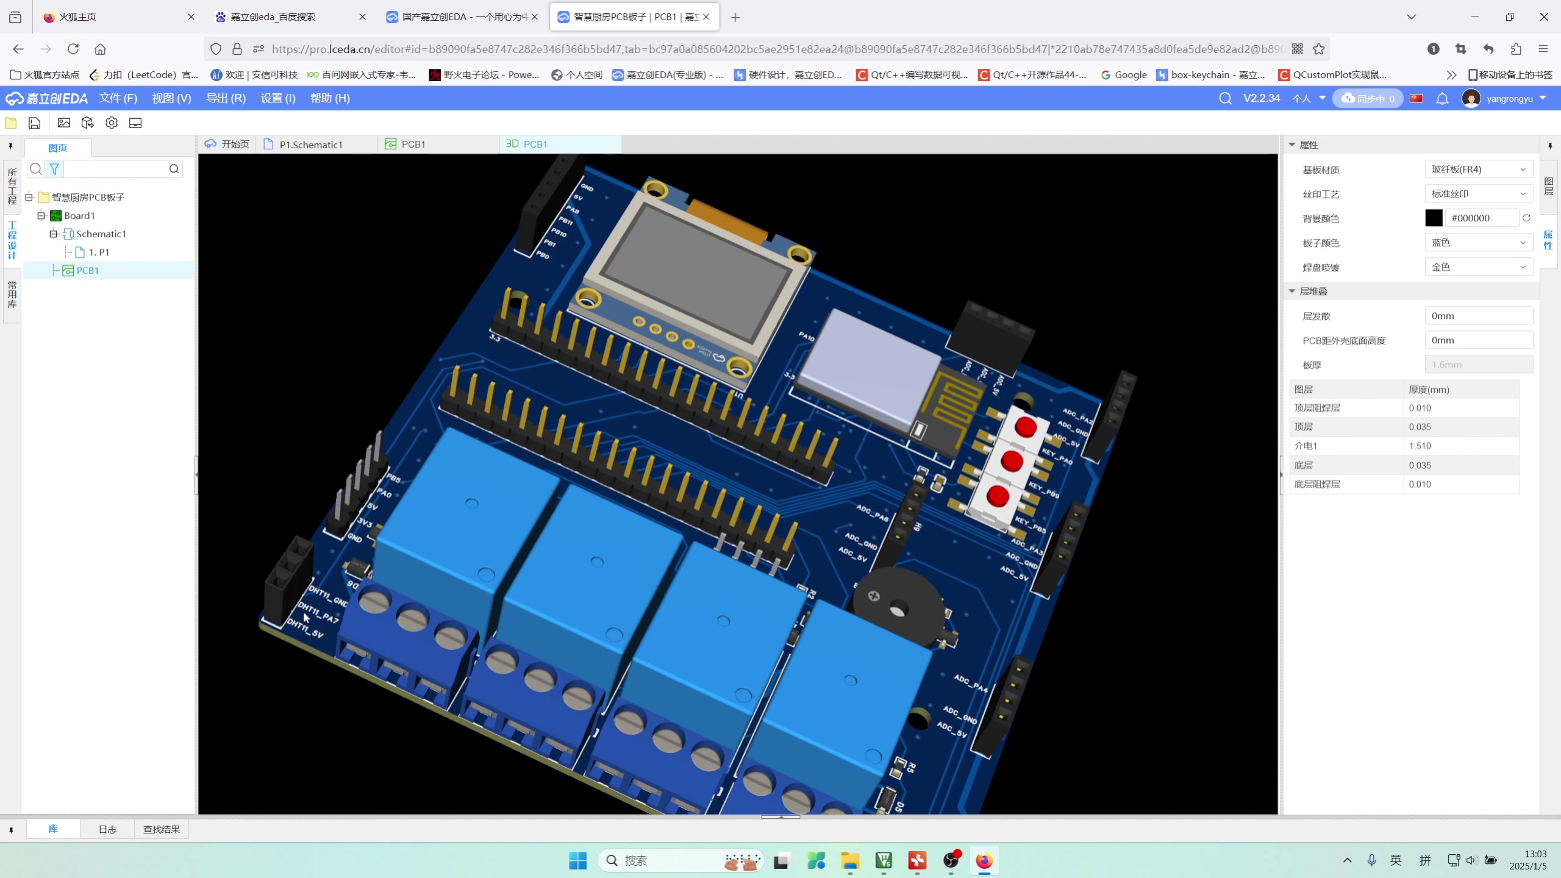The image size is (1561, 878).
Task: Open the settings gear icon
Action: tap(110, 123)
